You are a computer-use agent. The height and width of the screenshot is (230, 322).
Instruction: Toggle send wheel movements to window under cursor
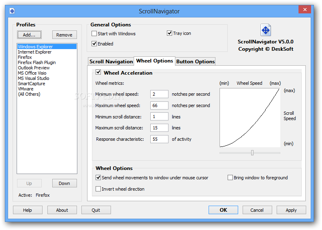point(98,178)
